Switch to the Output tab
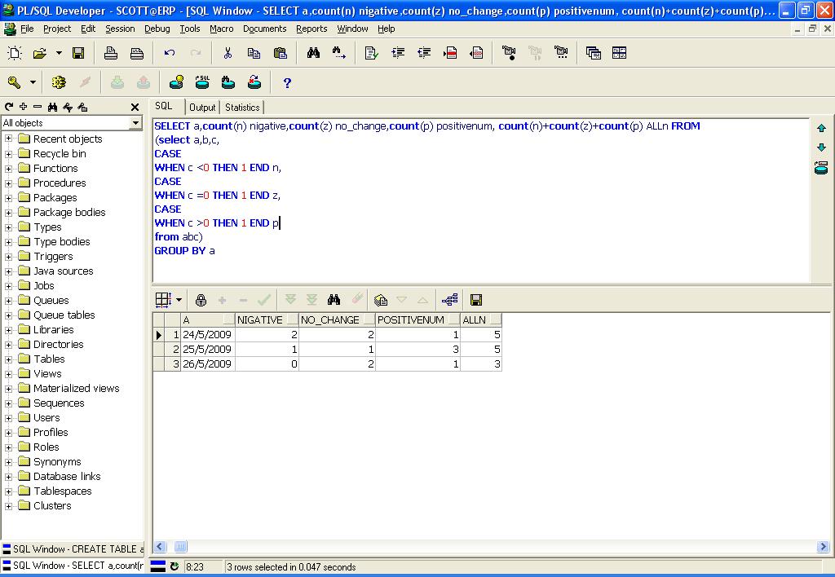The image size is (835, 577). click(202, 108)
